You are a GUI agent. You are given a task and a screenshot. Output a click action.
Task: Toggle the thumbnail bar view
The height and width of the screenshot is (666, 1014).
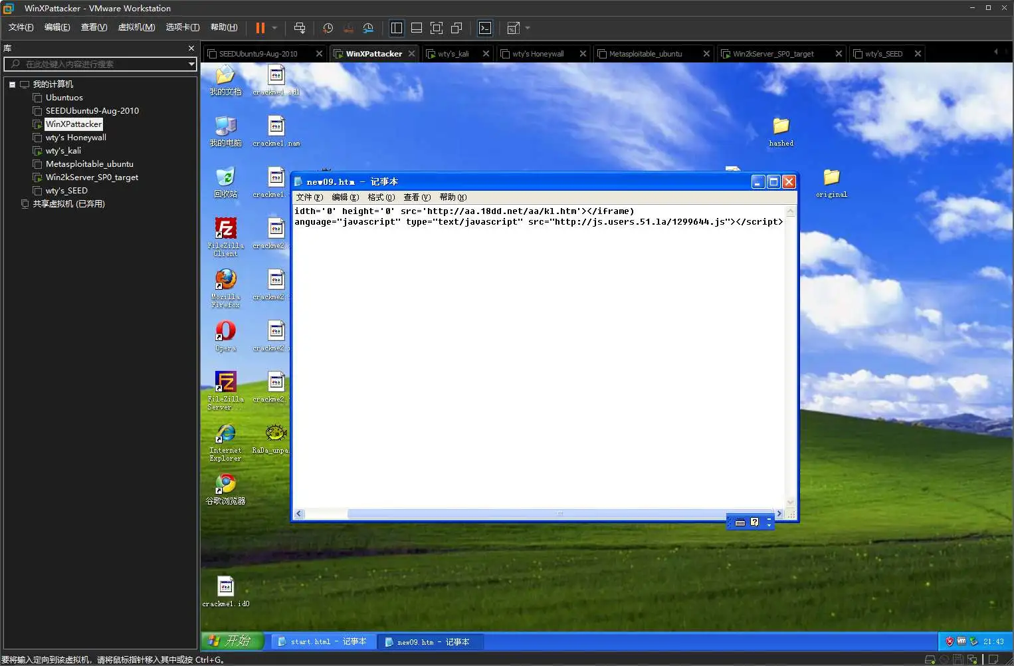(417, 28)
